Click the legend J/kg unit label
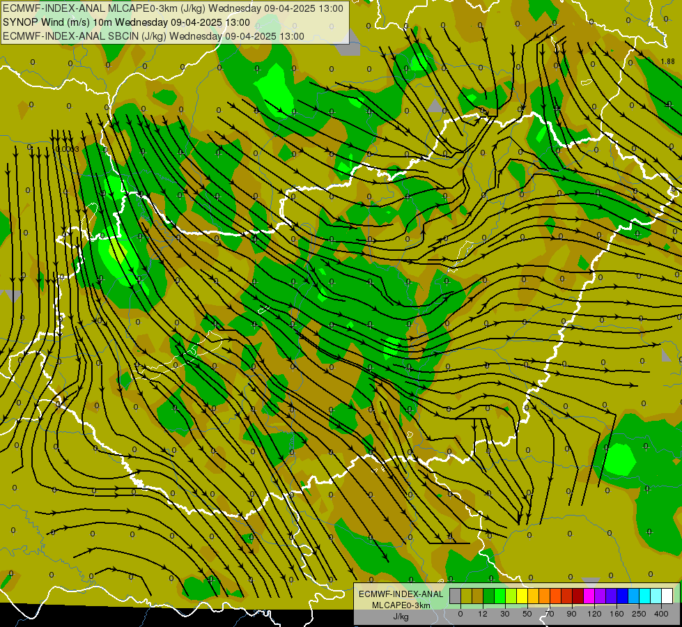 point(401,617)
